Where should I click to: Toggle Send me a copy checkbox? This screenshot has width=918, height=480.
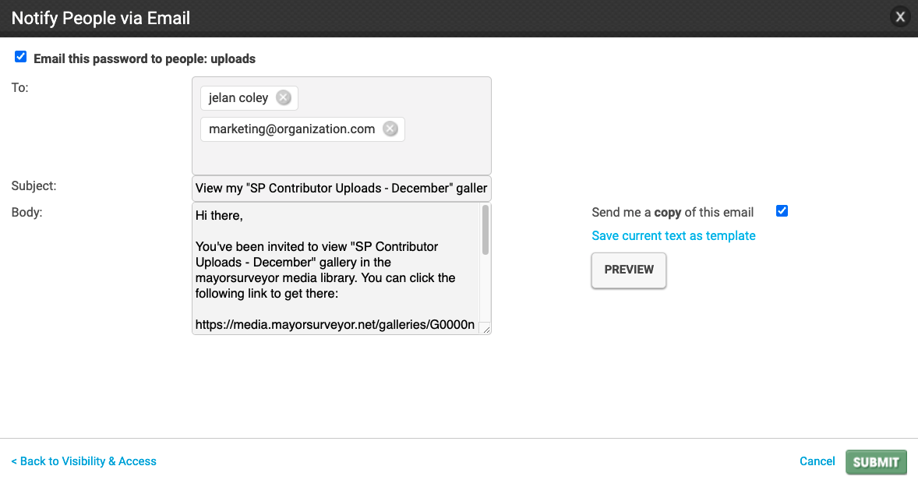tap(782, 210)
